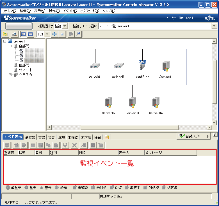Open the ヘルプ(H) menu
Image resolution: width=219 pixels, height=206 pixels.
(109, 11)
